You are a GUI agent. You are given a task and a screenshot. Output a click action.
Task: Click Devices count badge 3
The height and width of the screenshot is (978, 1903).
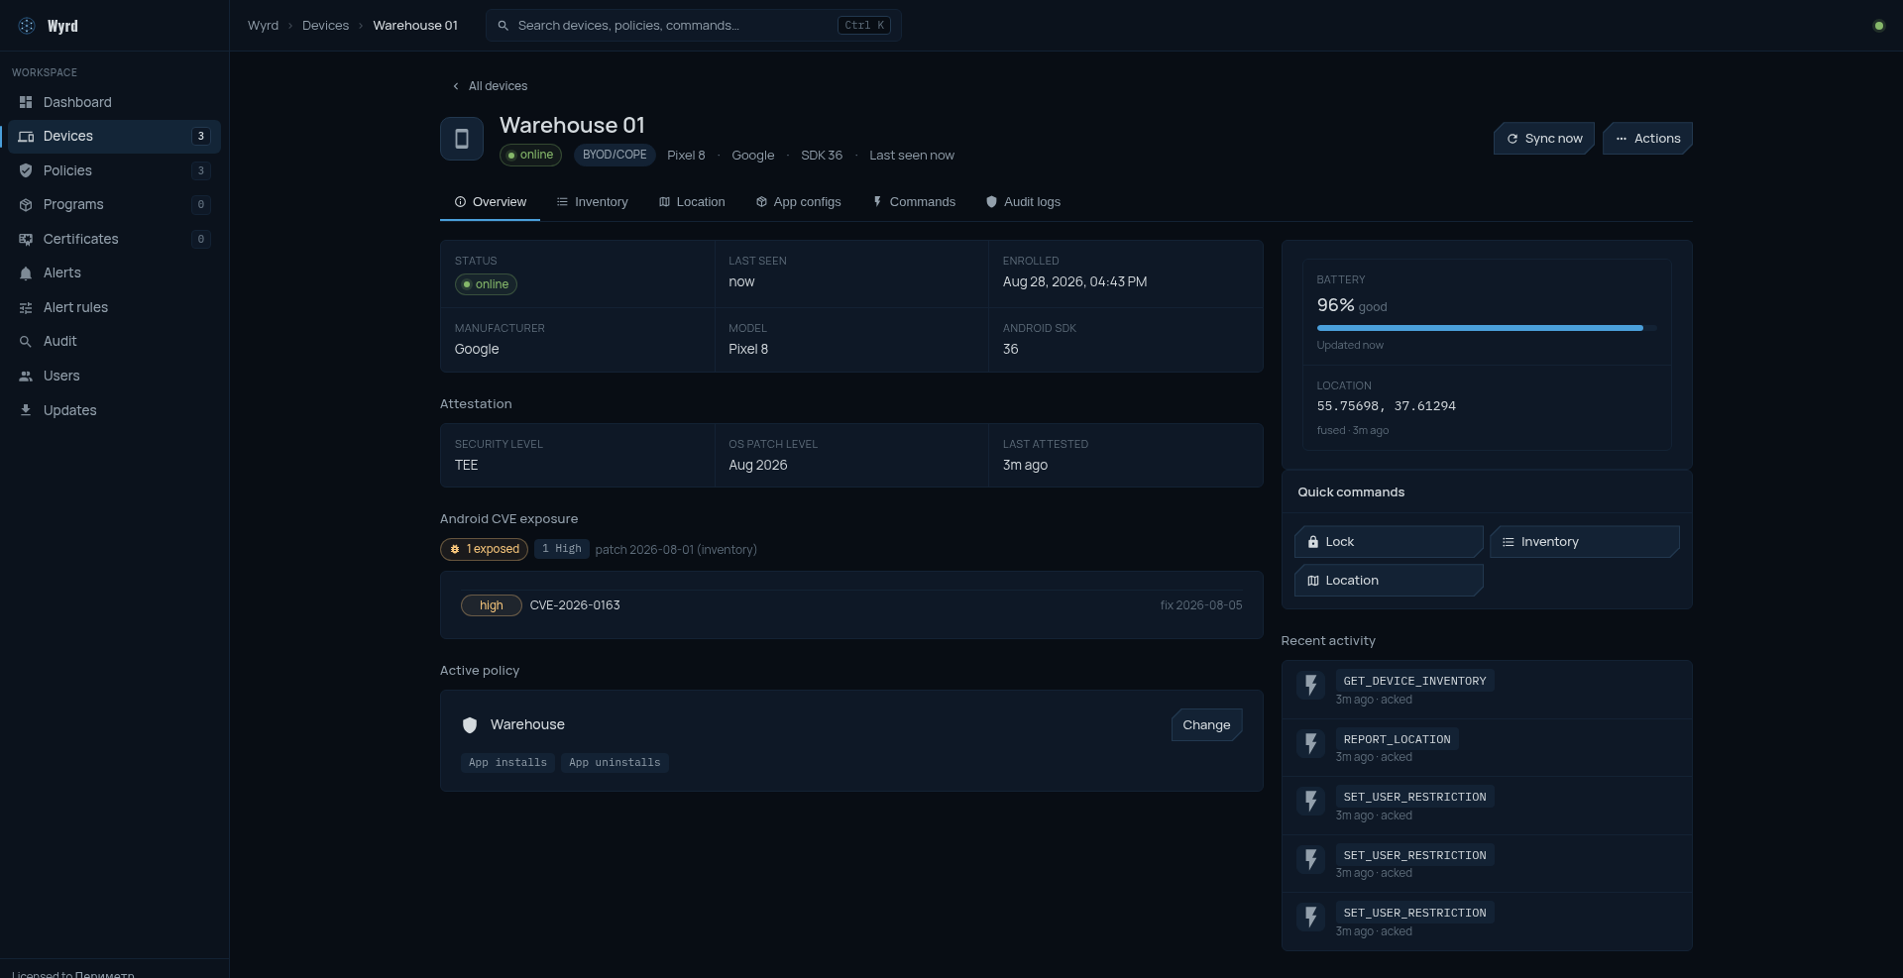(x=200, y=137)
